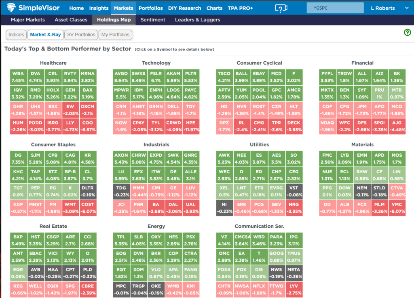The height and width of the screenshot is (298, 414).
Task: Select the GOOG tile
Action: click(x=277, y=256)
